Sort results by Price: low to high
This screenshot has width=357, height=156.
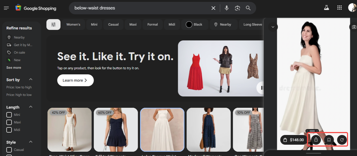click(19, 87)
